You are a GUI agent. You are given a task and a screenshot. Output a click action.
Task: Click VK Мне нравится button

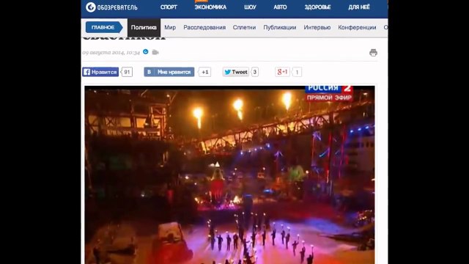coord(169,72)
